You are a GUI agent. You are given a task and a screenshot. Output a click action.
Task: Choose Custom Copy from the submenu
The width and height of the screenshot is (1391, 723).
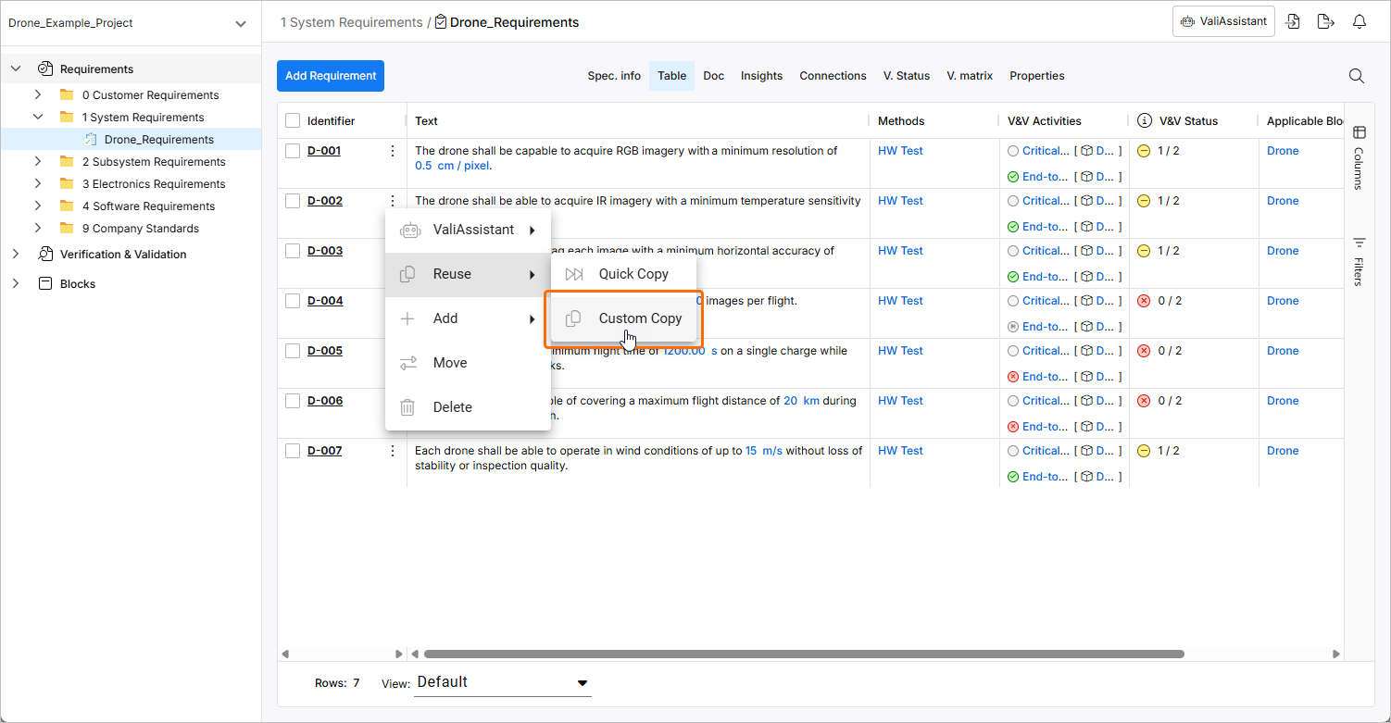coord(639,318)
